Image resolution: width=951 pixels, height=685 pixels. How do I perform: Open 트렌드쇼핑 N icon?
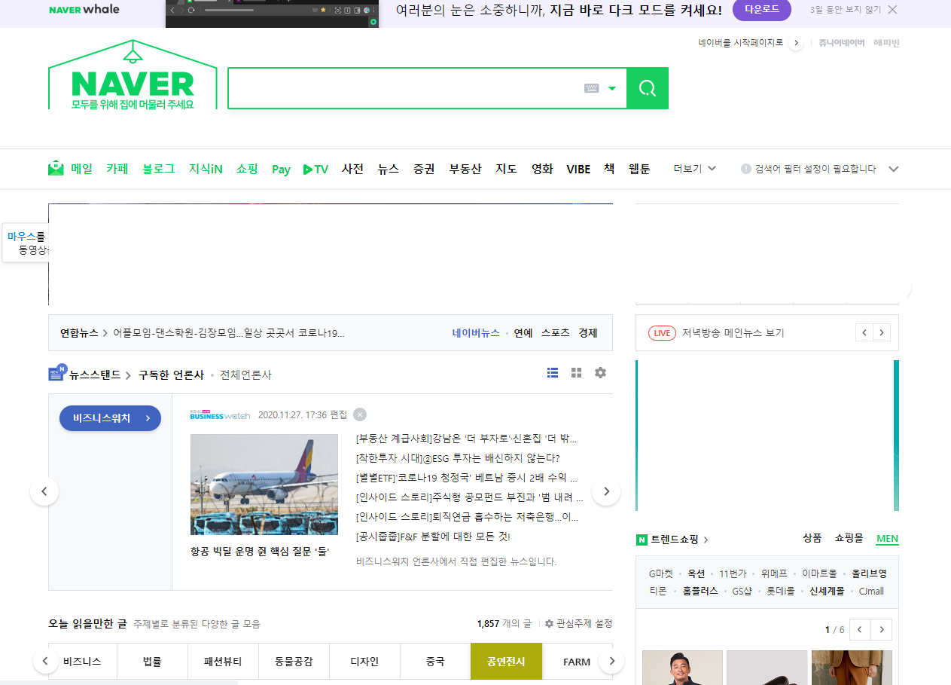coord(642,540)
